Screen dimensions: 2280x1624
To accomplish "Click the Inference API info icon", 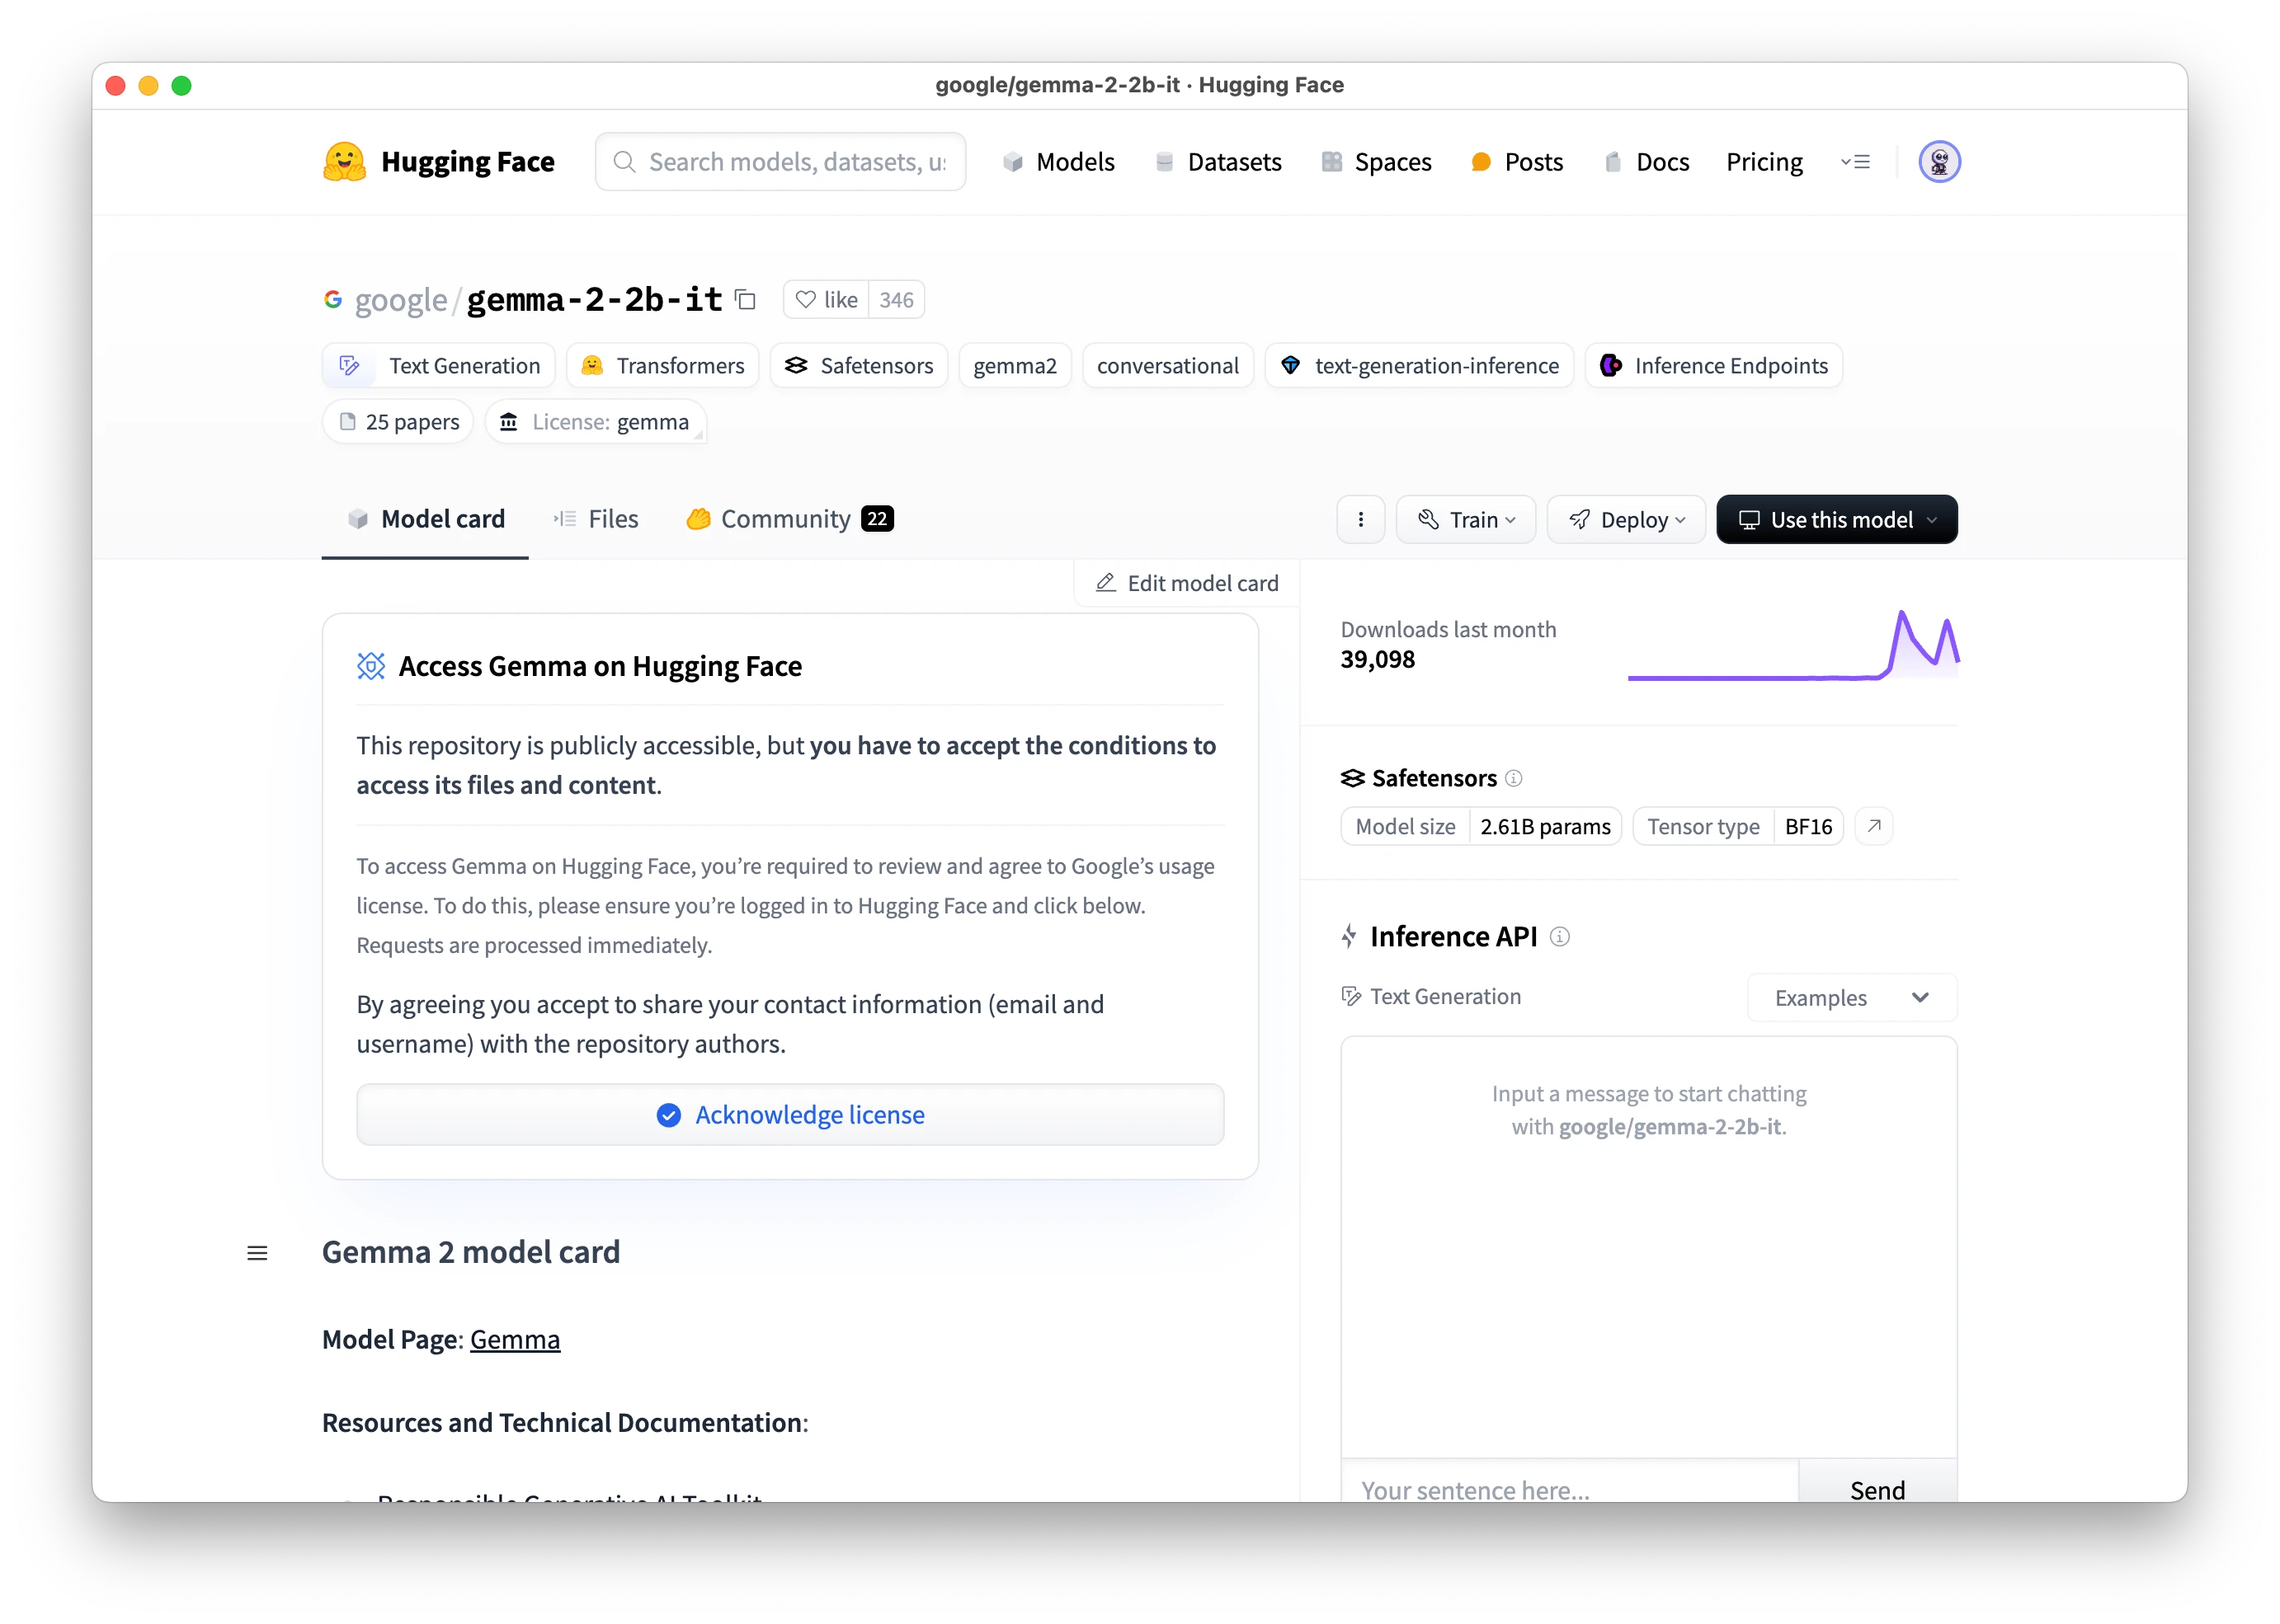I will [x=1560, y=937].
